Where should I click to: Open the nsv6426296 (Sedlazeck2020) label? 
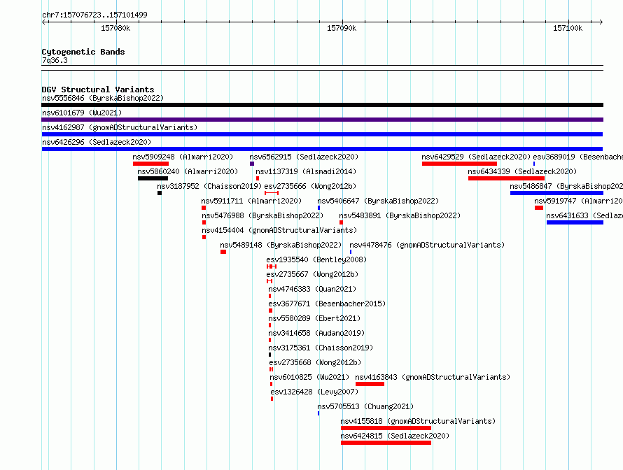97,142
